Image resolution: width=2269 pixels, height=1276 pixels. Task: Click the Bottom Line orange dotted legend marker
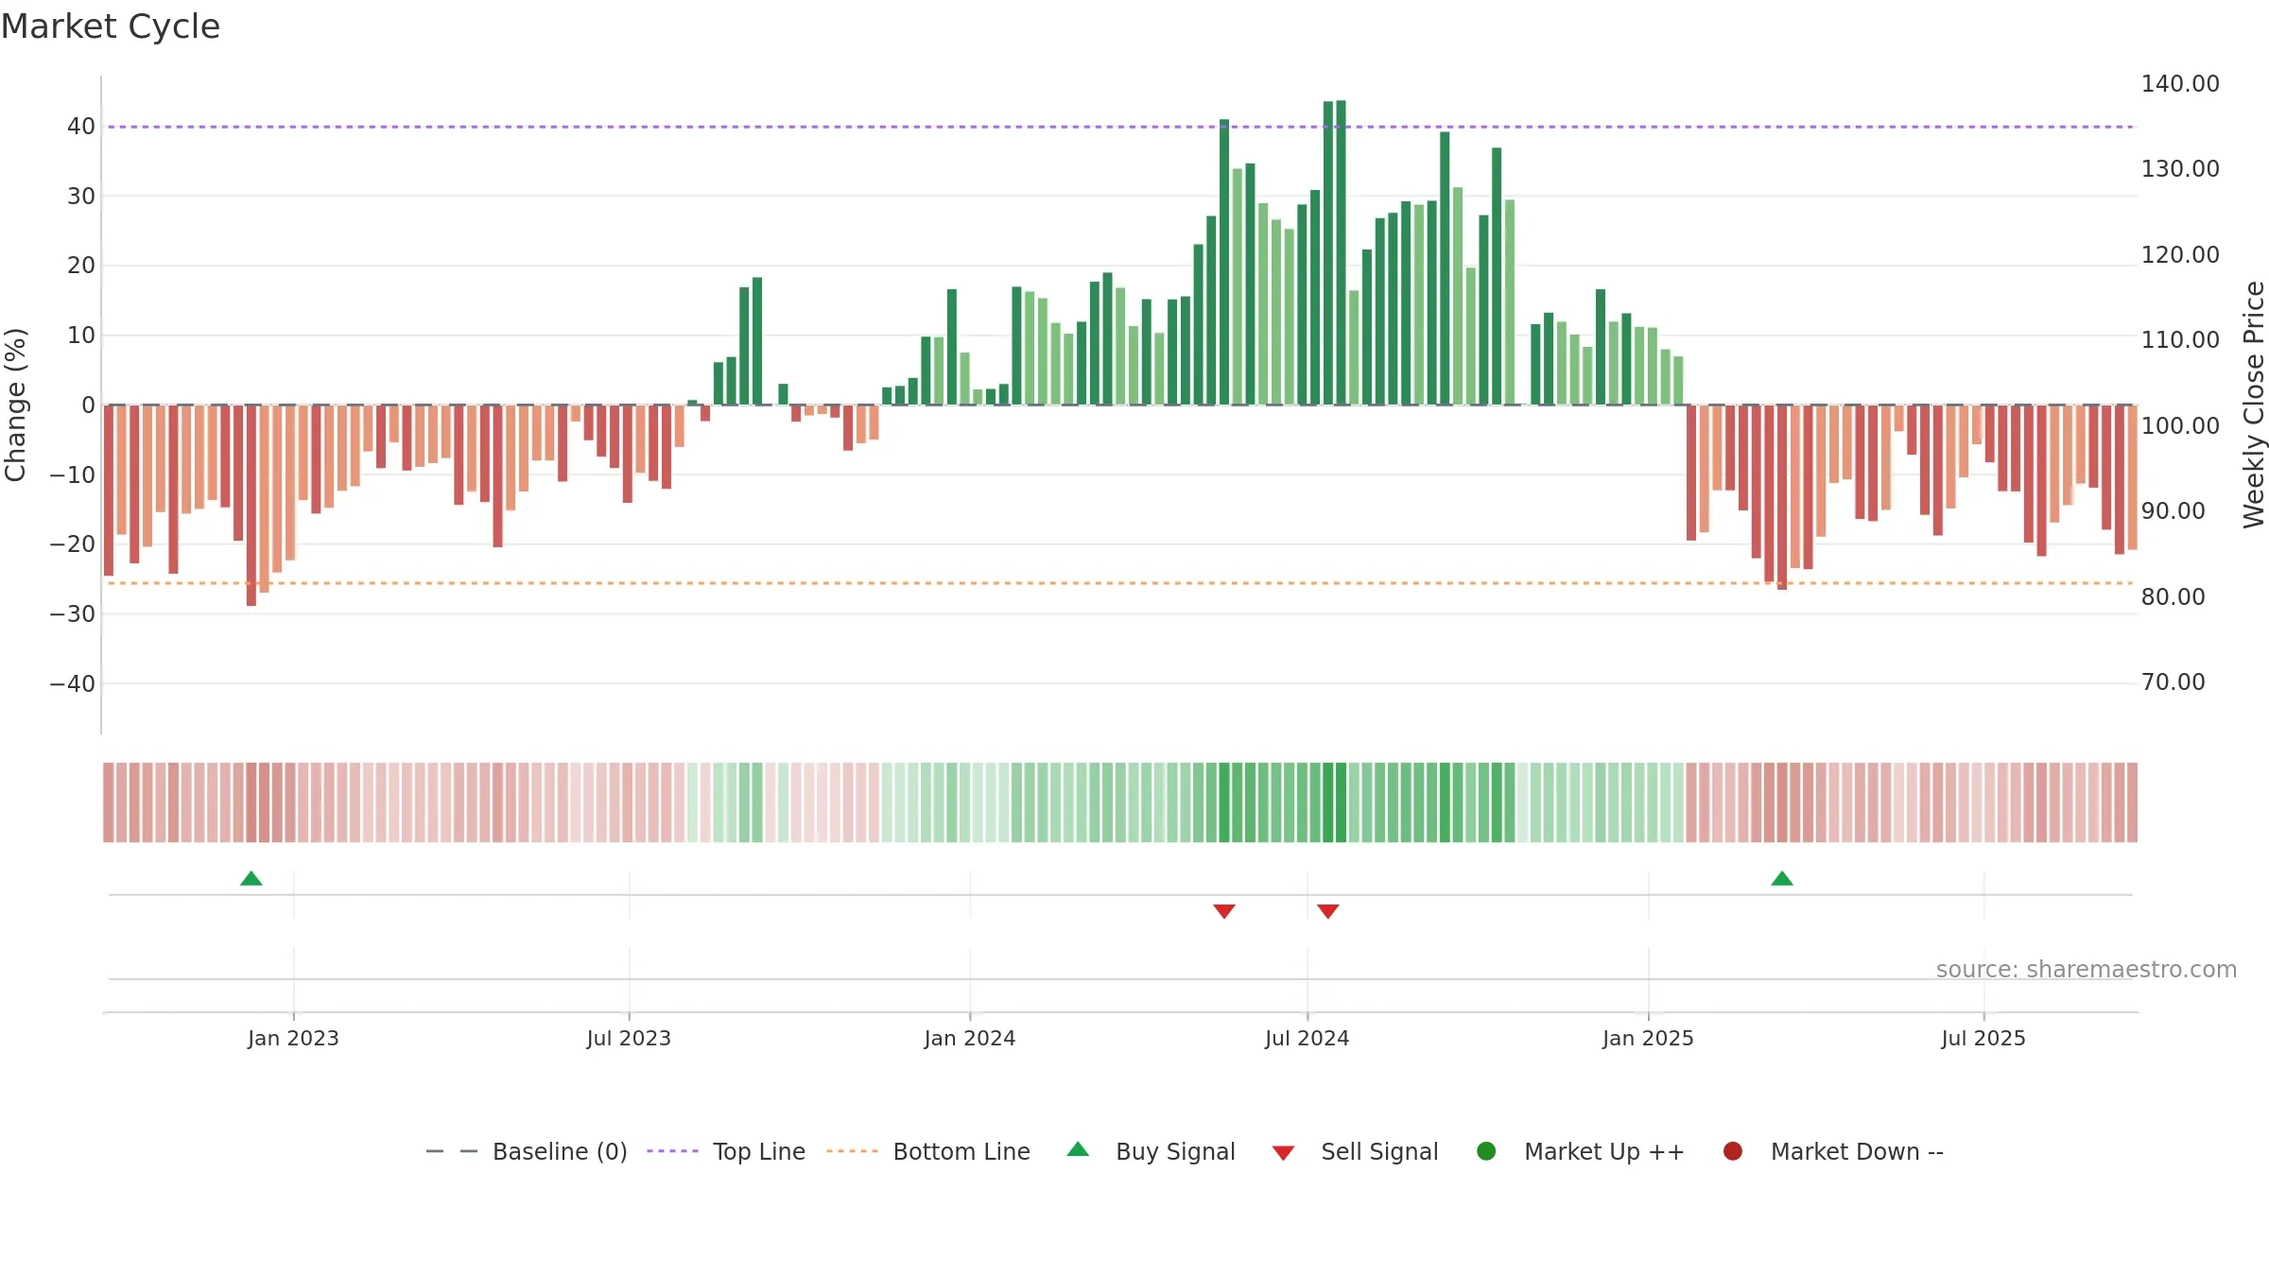(852, 1151)
